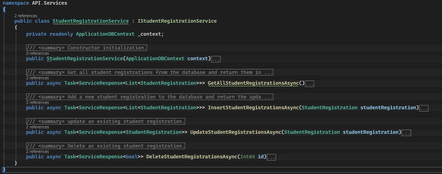The image size is (442, 174).
Task: Expand collapsed InsertStudentRegistrationsAsync body ellipsis
Action: click(424, 108)
